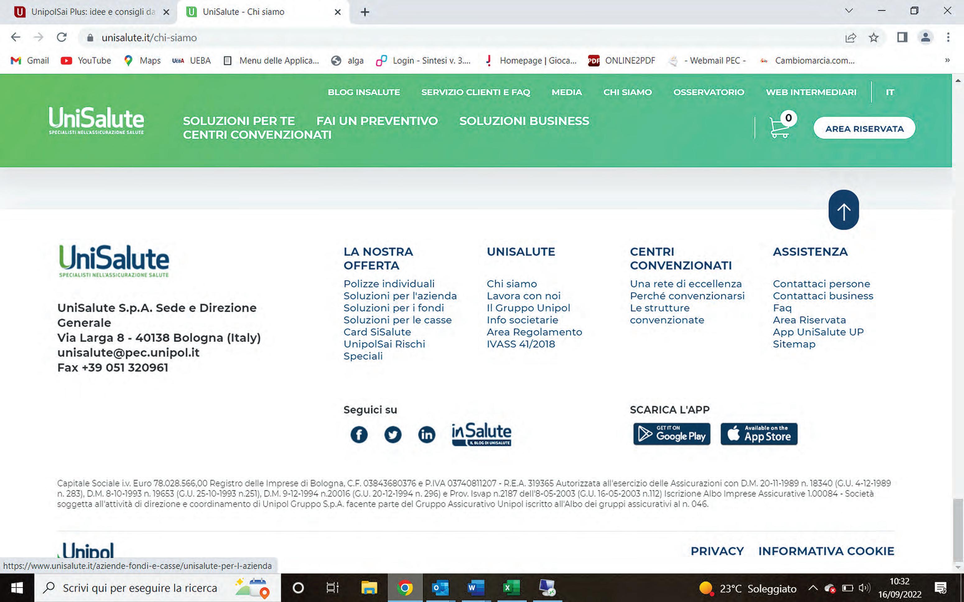Open the App Store download badge
The height and width of the screenshot is (602, 964).
[x=759, y=434]
